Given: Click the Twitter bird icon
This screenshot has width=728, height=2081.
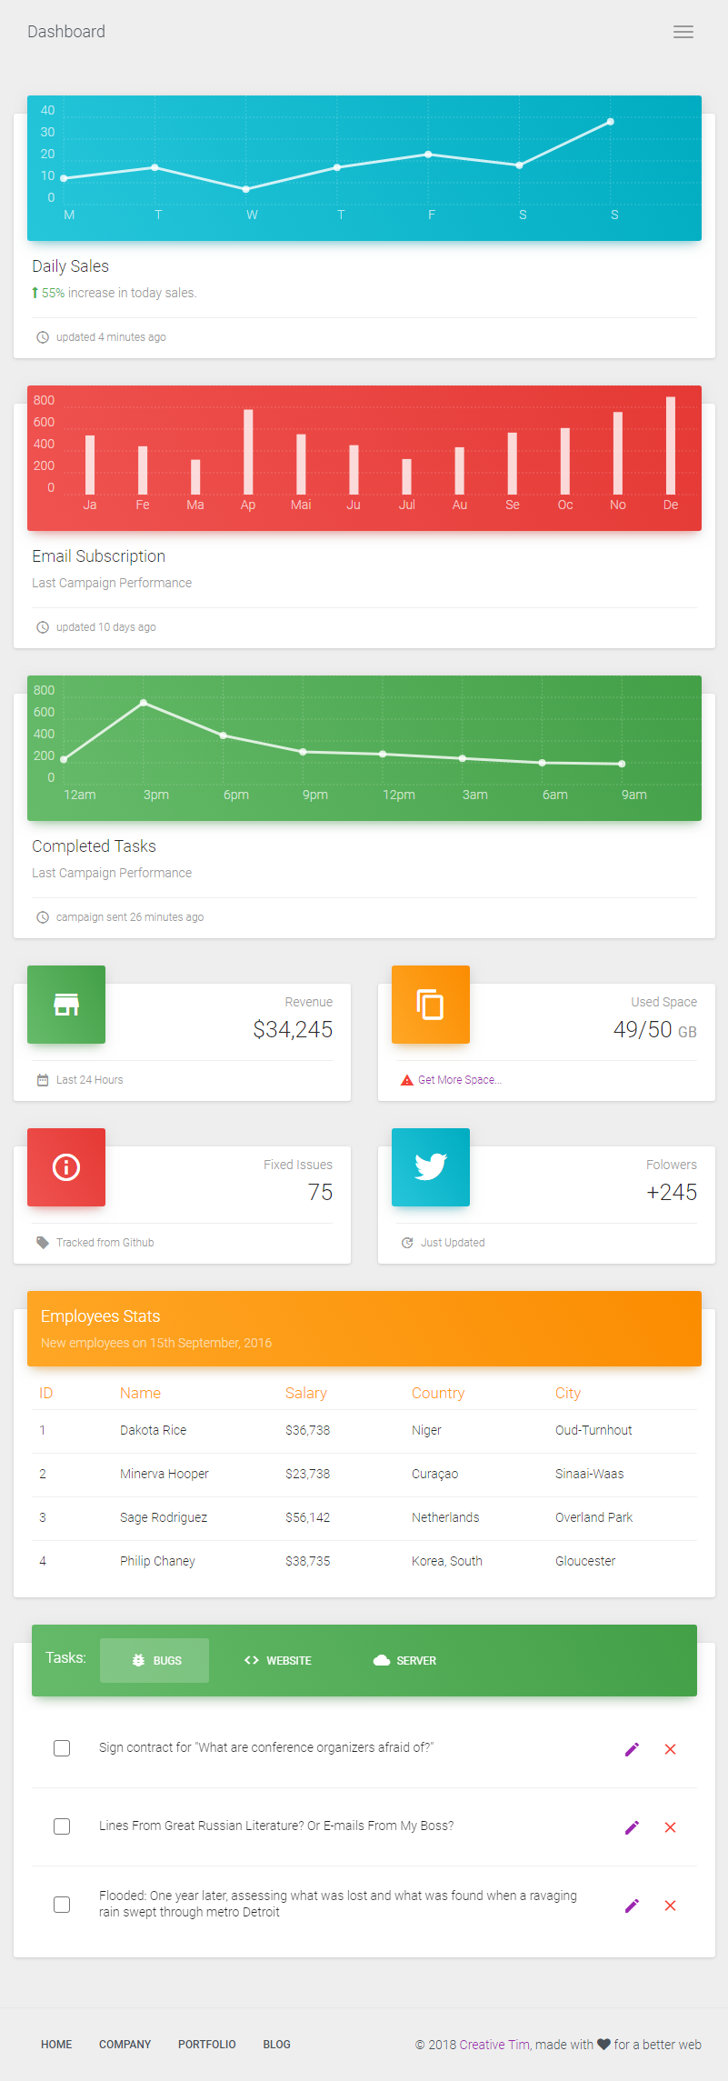Looking at the screenshot, I should (x=430, y=1167).
